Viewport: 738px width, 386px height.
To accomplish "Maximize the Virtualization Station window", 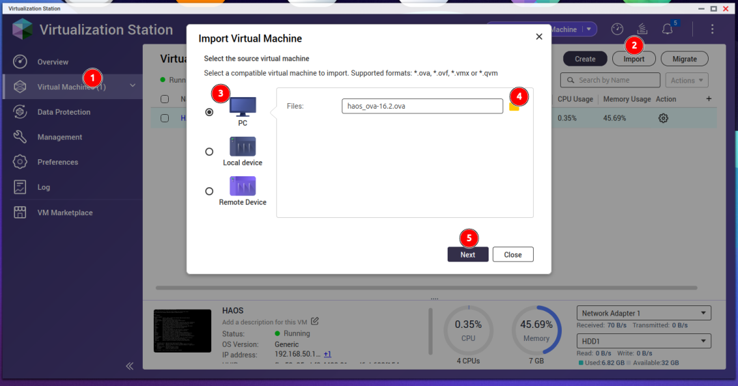I will (713, 8).
